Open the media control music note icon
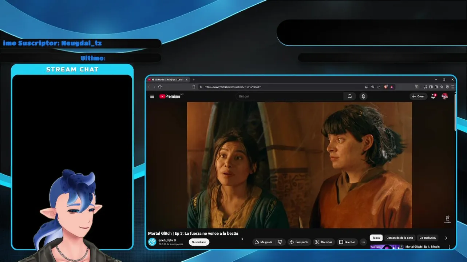The width and height of the screenshot is (467, 262). [x=425, y=87]
